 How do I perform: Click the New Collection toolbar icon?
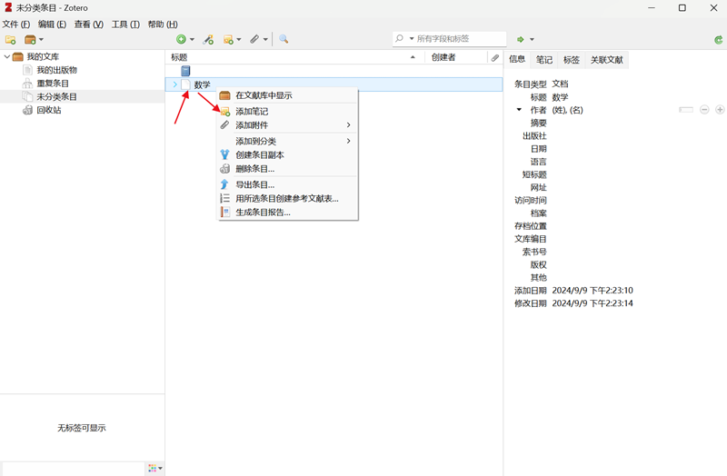tap(10, 40)
